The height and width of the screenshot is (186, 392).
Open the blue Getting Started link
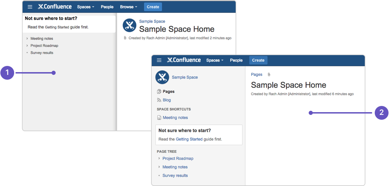189,139
